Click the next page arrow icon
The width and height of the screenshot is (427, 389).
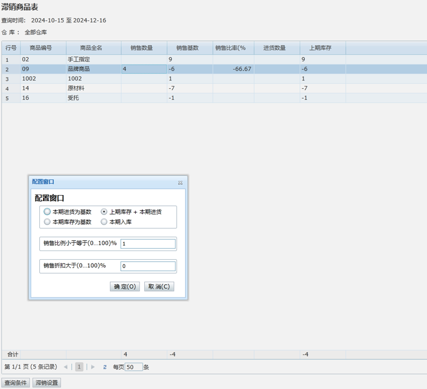93,367
